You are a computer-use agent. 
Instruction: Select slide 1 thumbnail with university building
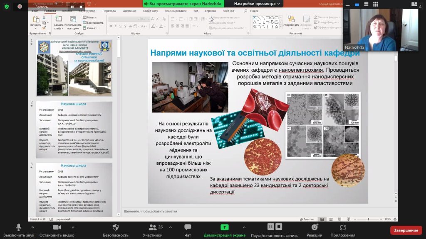pos(74,68)
